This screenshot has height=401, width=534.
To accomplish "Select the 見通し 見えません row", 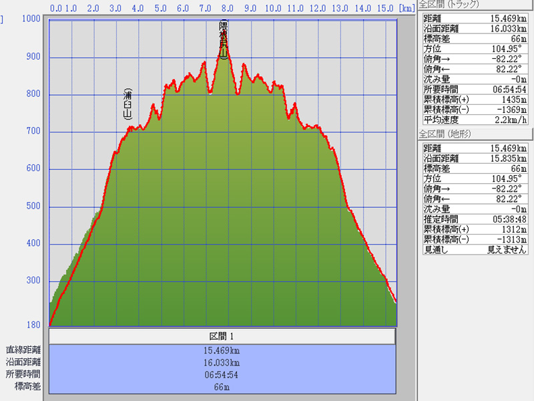I will [x=475, y=249].
